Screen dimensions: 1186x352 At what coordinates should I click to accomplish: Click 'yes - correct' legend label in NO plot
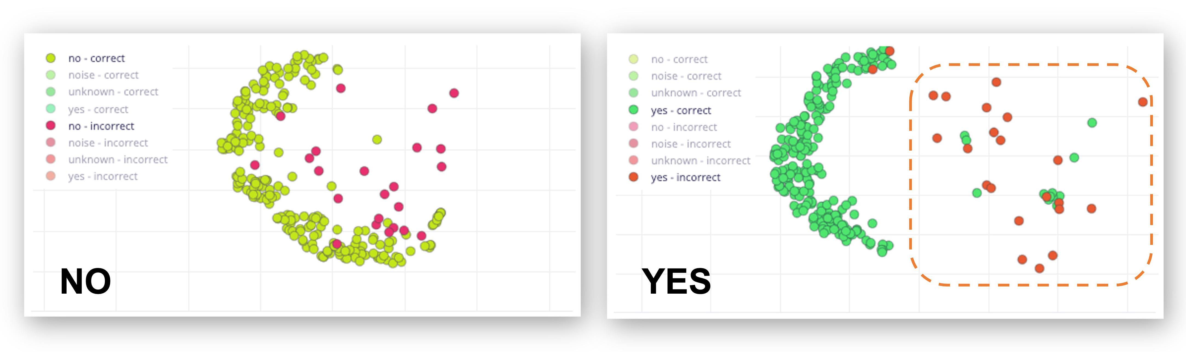[x=98, y=110]
